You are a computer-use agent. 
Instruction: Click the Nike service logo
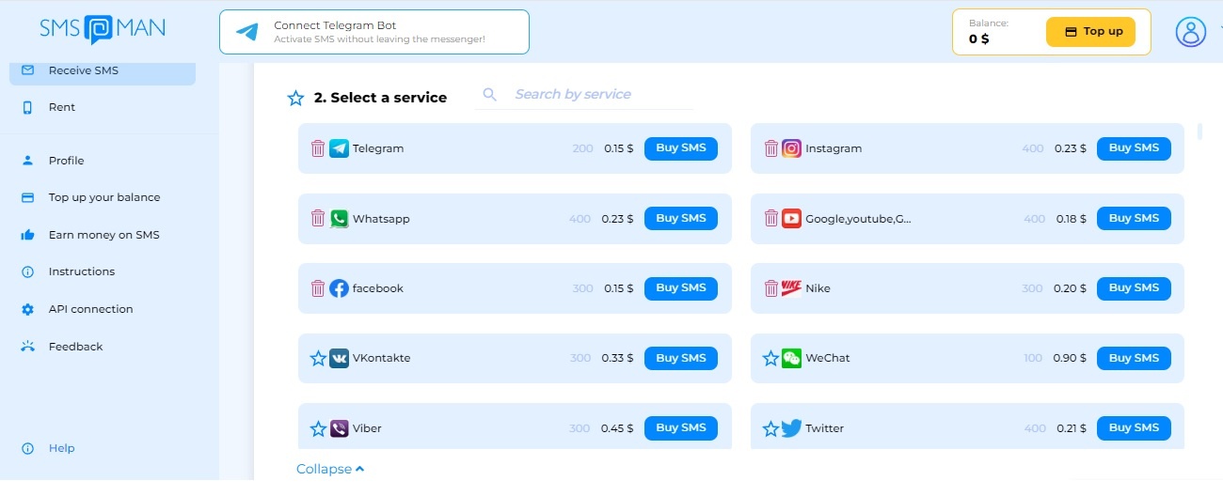click(x=791, y=287)
